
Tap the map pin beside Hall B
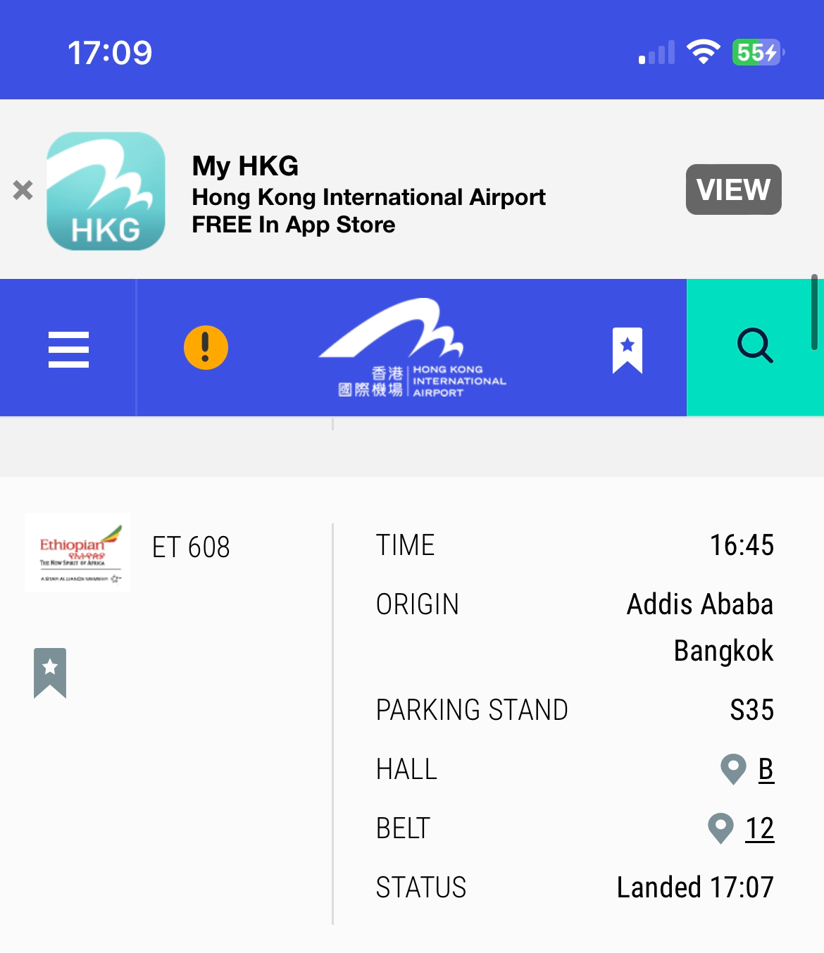733,769
